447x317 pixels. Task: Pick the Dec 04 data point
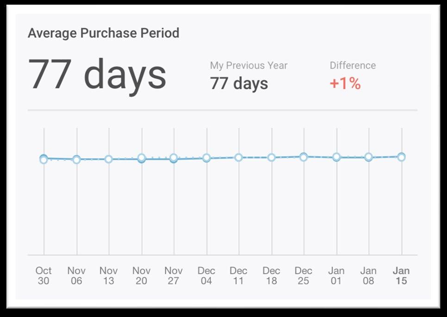coord(206,158)
